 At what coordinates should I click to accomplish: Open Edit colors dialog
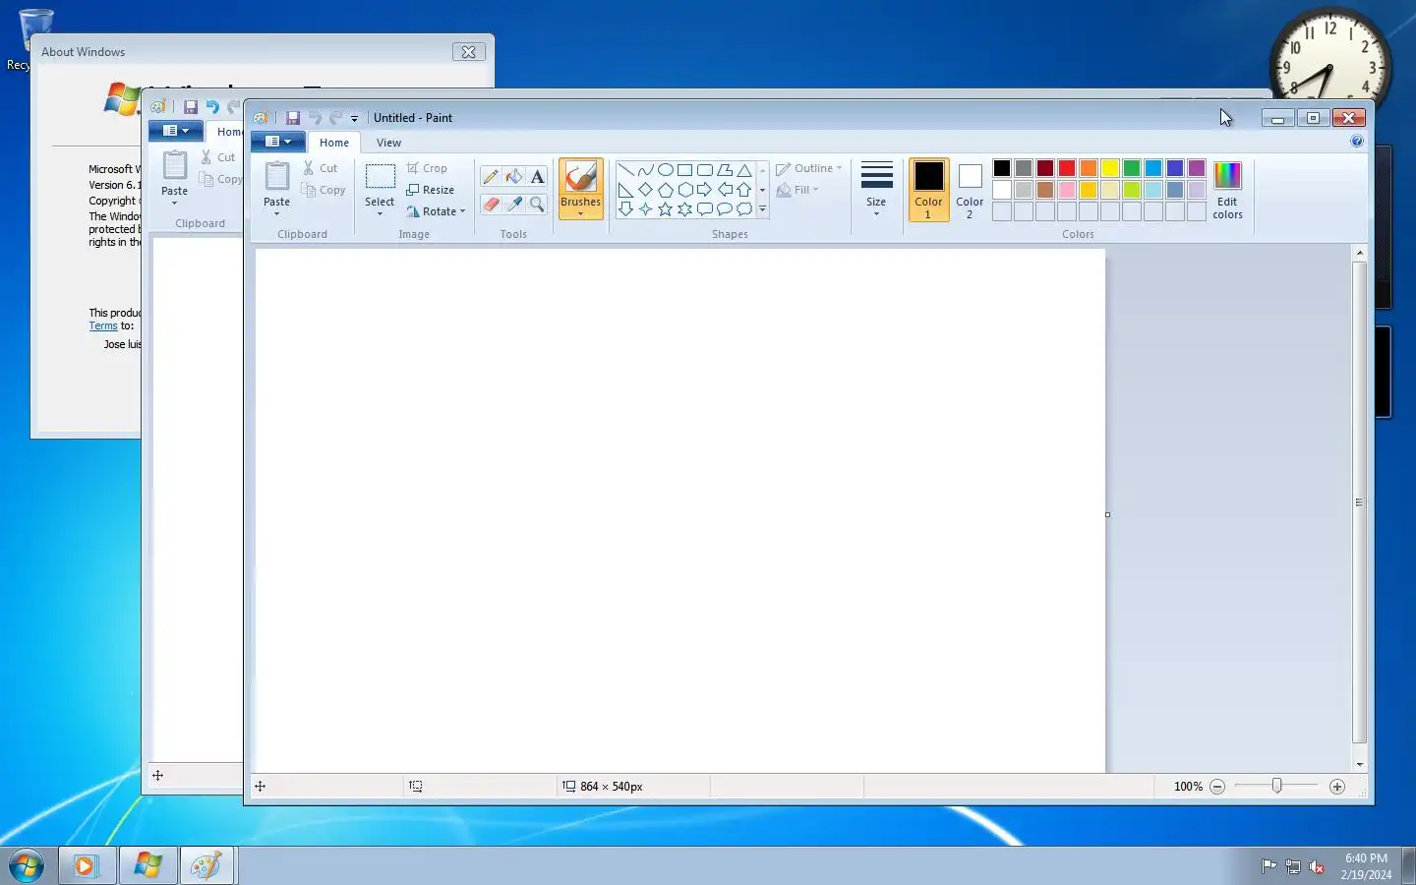pyautogui.click(x=1227, y=189)
